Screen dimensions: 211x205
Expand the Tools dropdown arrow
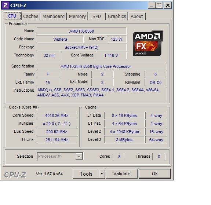(x=102, y=174)
